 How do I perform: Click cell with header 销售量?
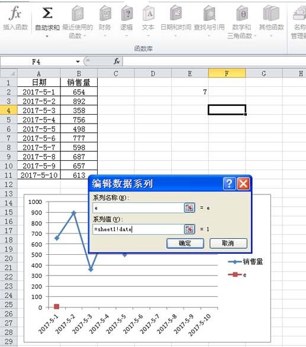pos(79,83)
